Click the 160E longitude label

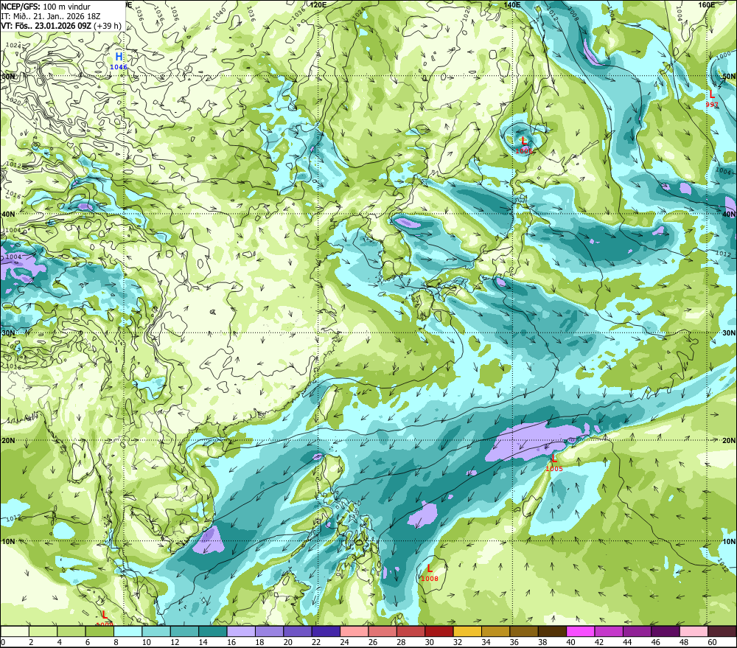click(x=707, y=4)
